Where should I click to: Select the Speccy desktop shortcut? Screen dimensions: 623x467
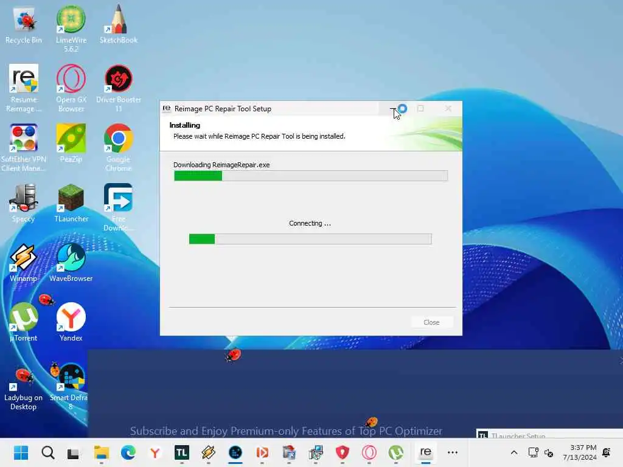tap(24, 203)
